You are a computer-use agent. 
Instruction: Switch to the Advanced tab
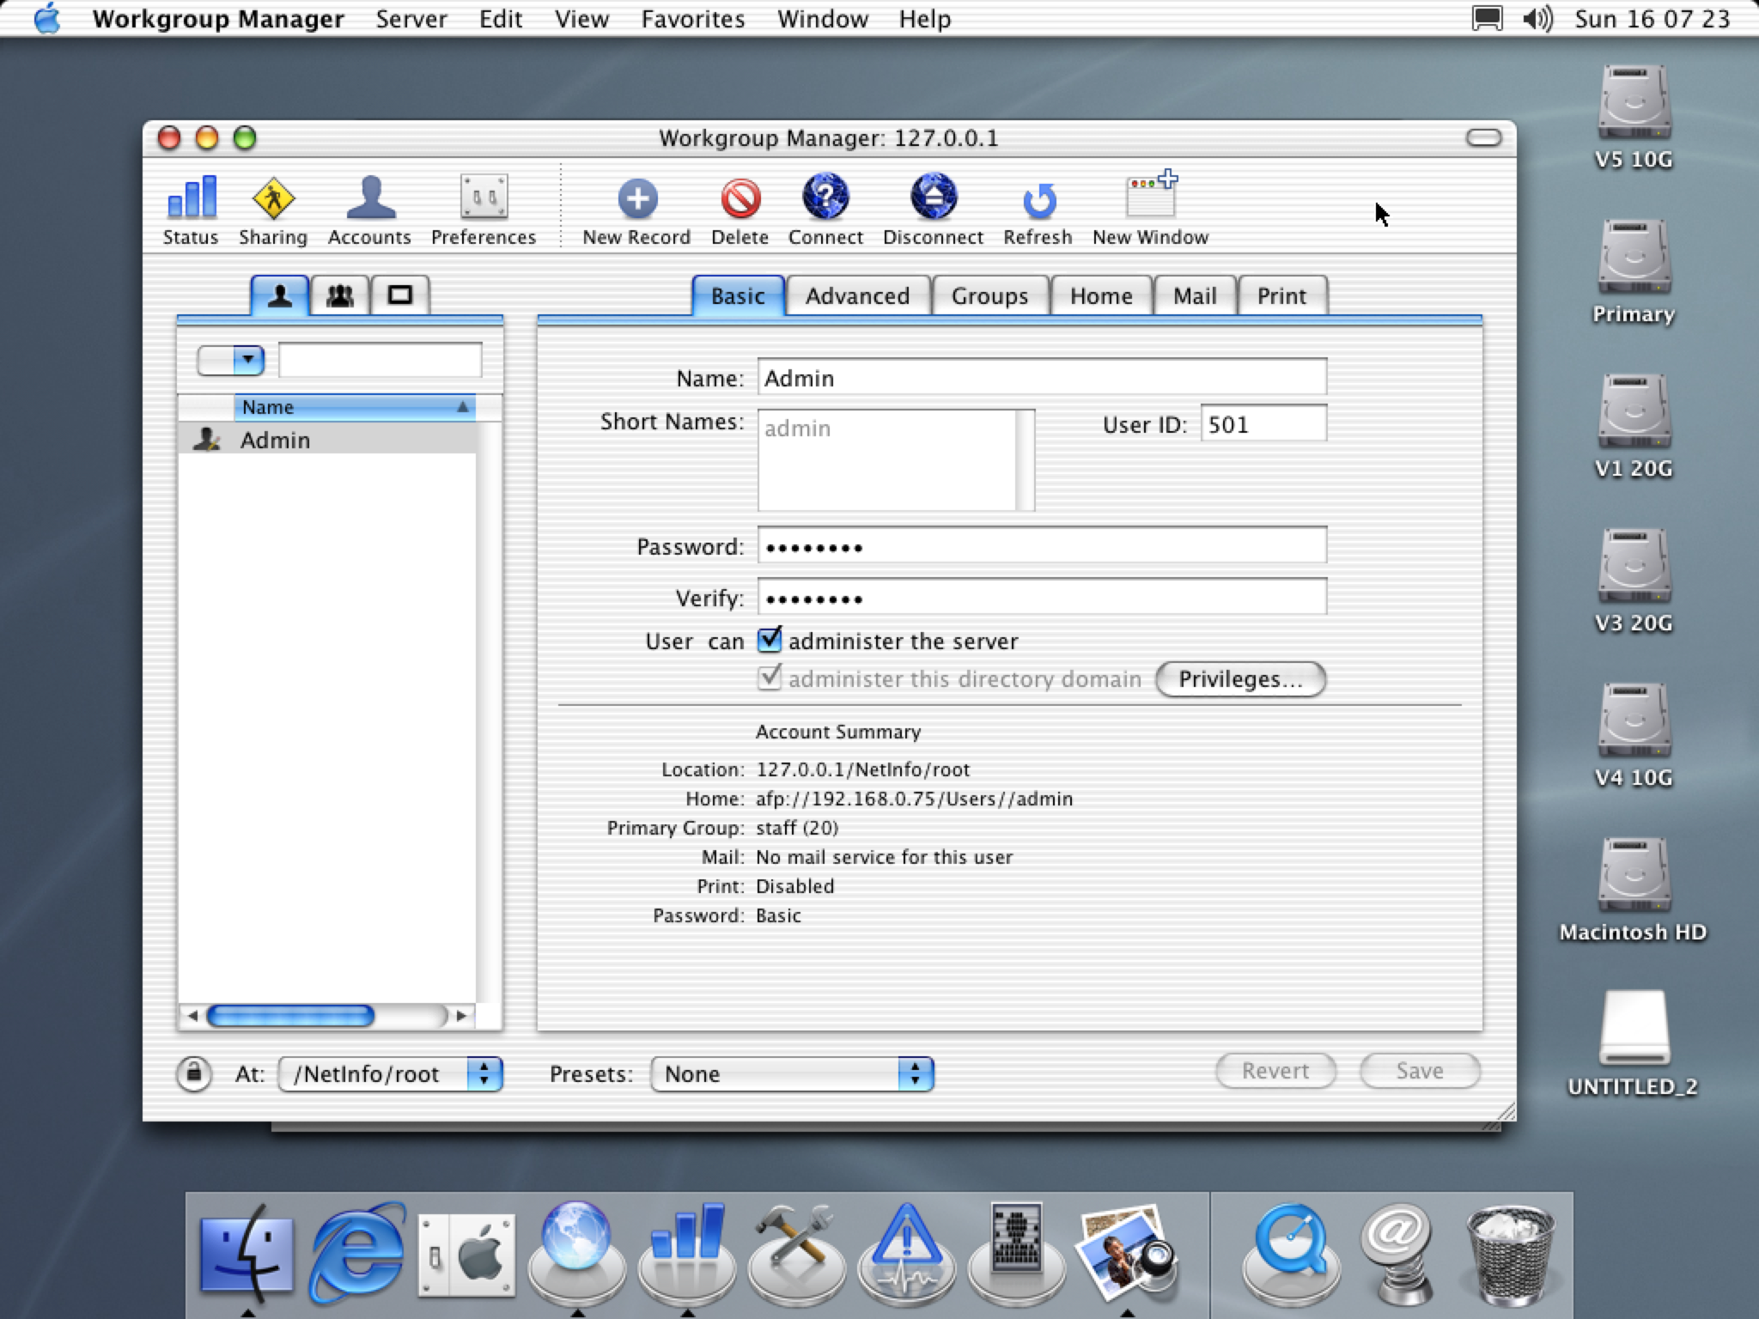857,296
